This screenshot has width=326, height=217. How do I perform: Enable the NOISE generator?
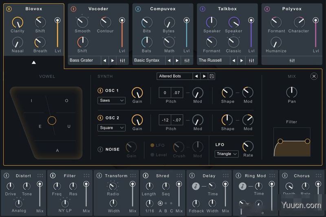(100, 149)
